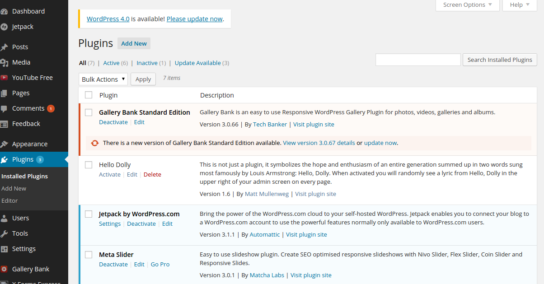Expand the Help panel

pos(520,5)
